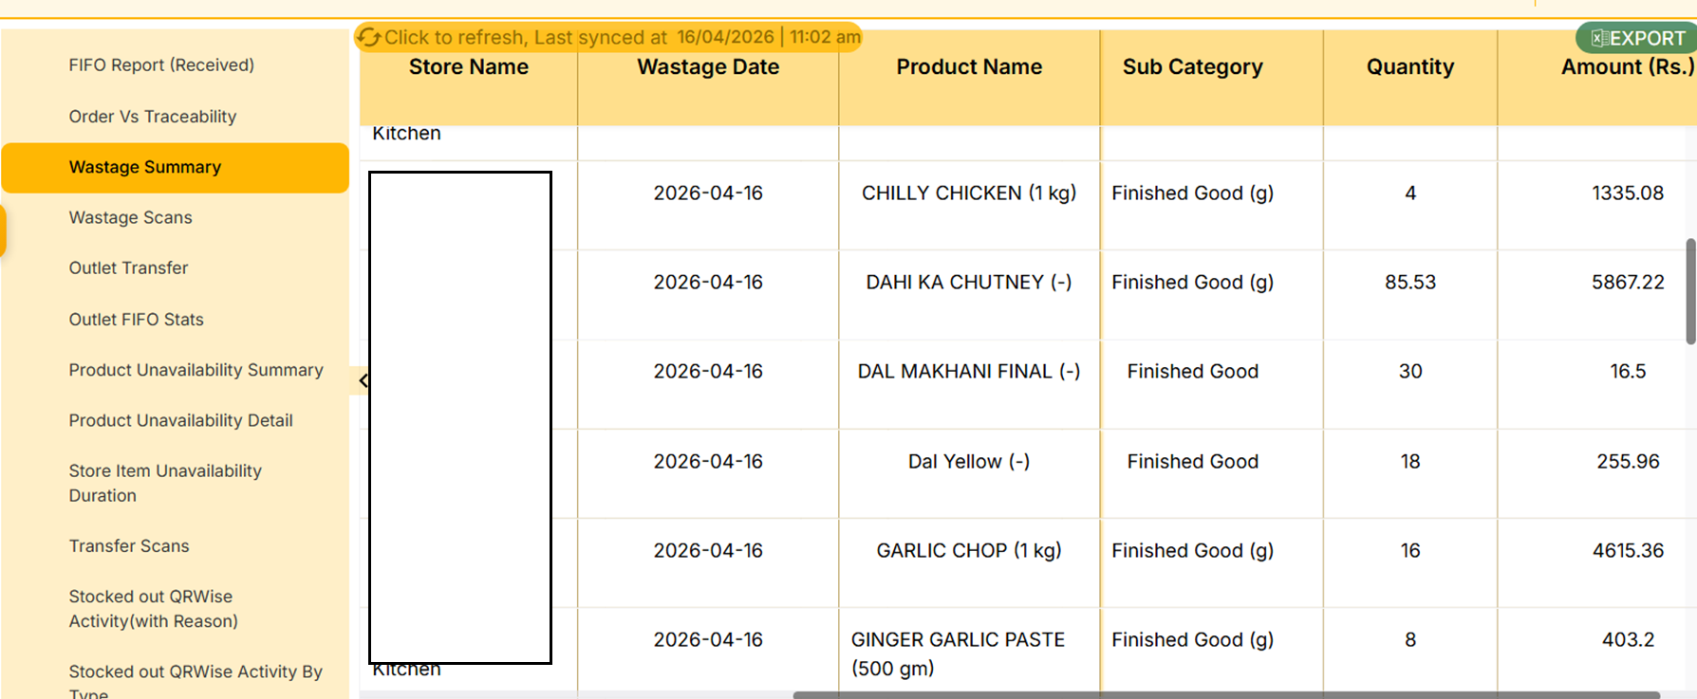Go to Transfer Scans

tap(129, 546)
